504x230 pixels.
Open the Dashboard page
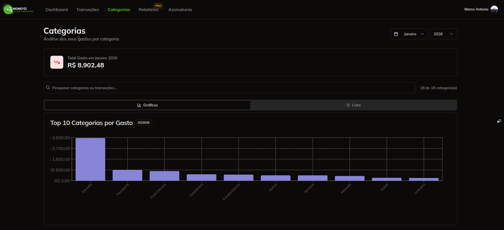57,10
